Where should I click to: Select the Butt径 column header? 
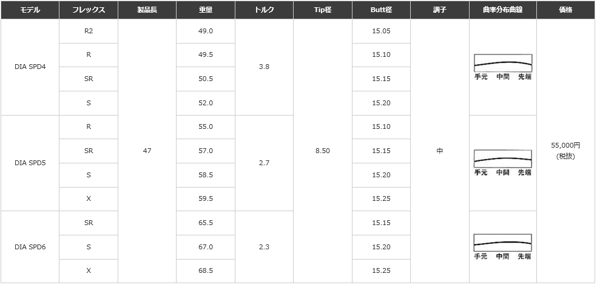point(381,10)
